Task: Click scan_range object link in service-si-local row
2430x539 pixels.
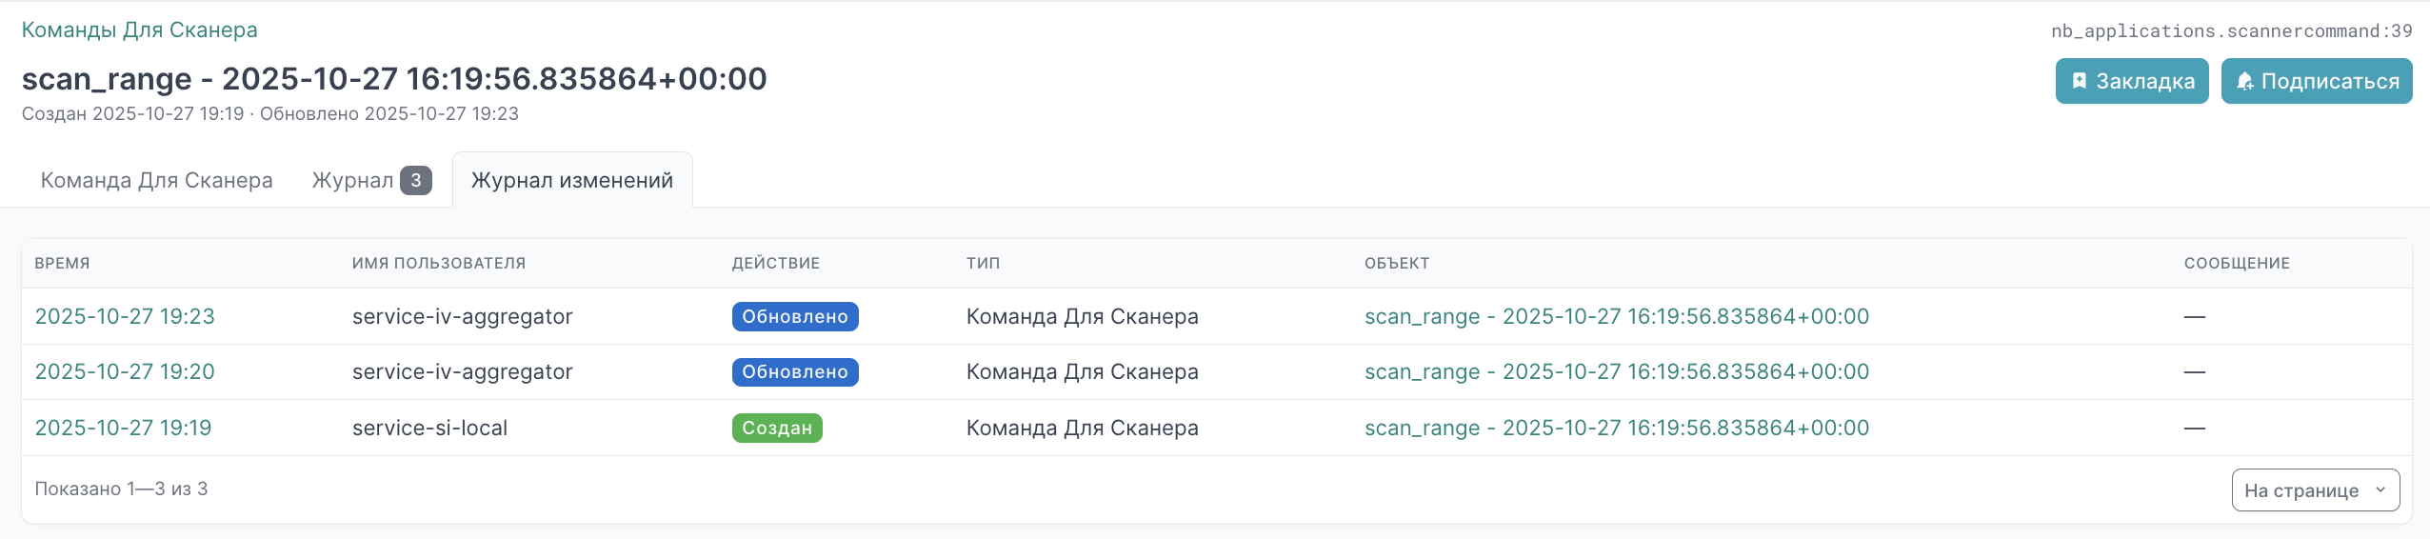Action: [x=1616, y=428]
